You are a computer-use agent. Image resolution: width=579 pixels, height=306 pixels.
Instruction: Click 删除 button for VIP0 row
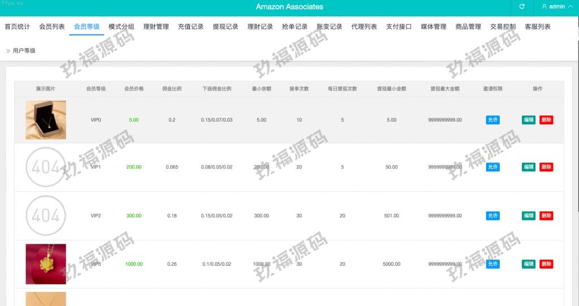[x=546, y=120]
